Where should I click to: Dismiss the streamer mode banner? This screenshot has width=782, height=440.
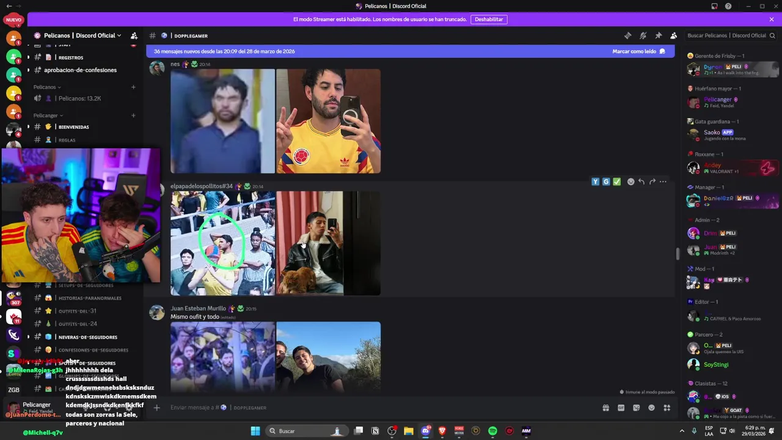tap(771, 19)
